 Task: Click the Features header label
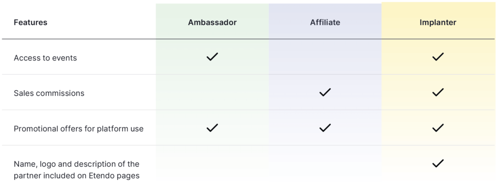31,22
